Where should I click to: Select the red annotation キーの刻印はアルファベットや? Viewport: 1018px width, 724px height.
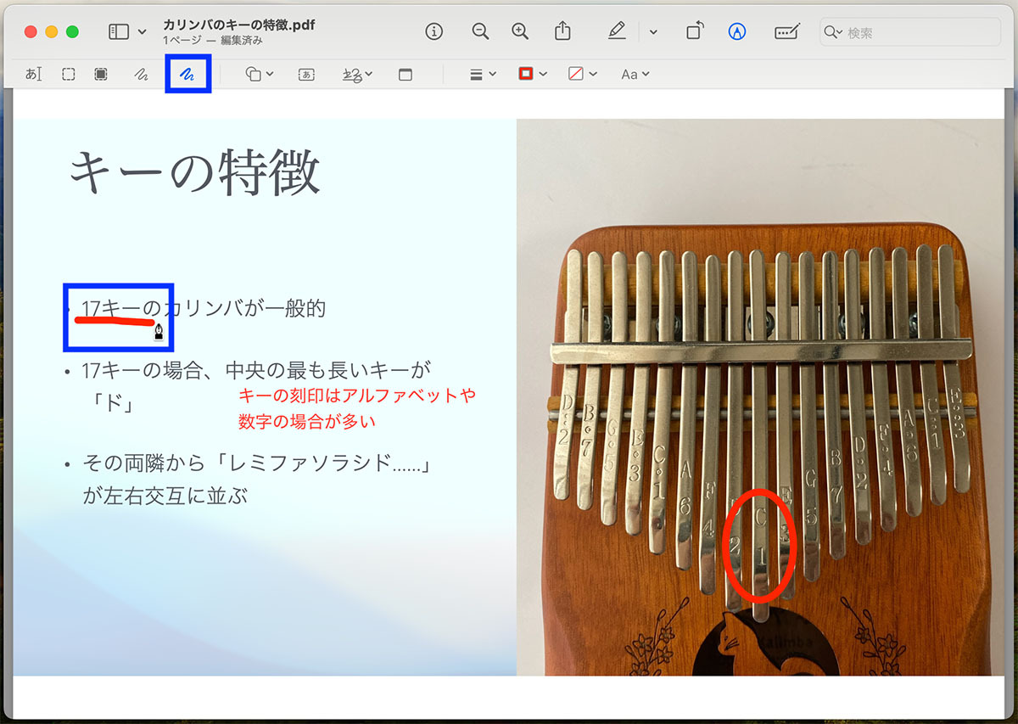(357, 396)
